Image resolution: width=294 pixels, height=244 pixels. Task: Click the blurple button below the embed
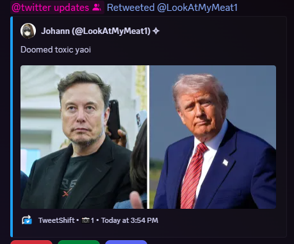click(x=126, y=242)
